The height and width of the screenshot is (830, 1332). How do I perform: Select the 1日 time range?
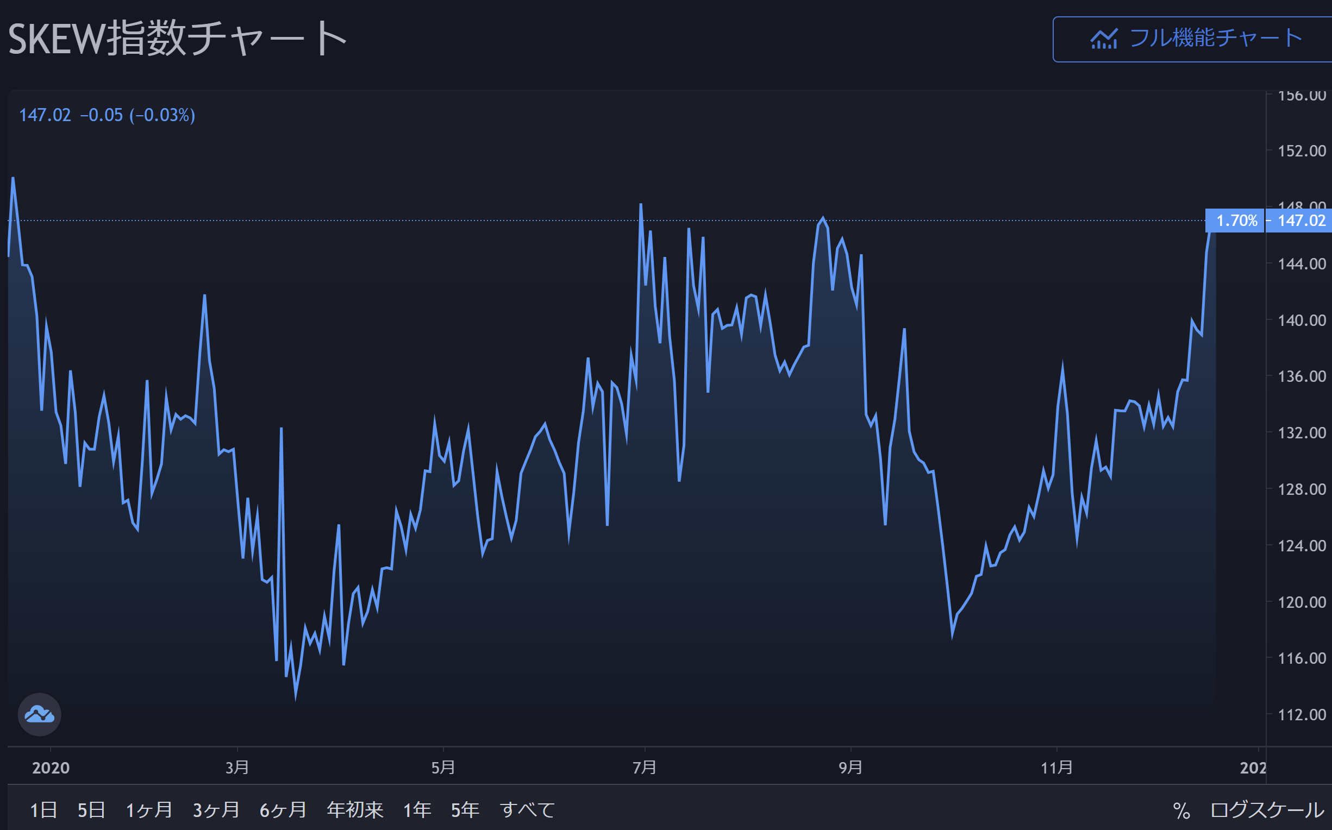[43, 810]
